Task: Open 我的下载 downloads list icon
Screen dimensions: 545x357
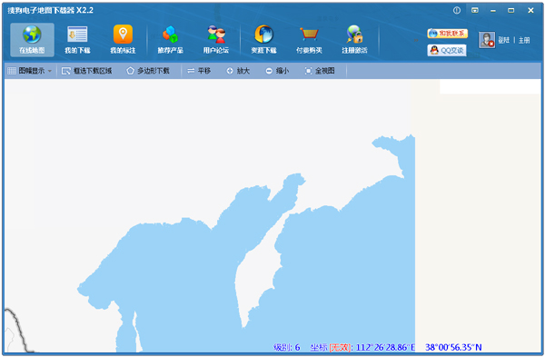Action: coord(77,35)
